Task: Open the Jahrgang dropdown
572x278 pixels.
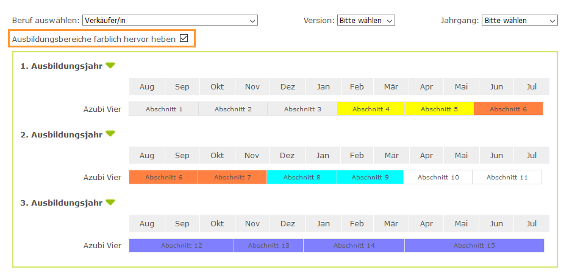Action: 519,21
